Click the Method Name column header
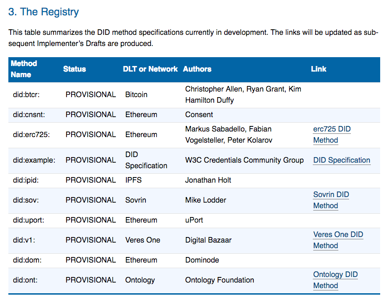Viewport: 389px width, 303px height. click(x=24, y=69)
